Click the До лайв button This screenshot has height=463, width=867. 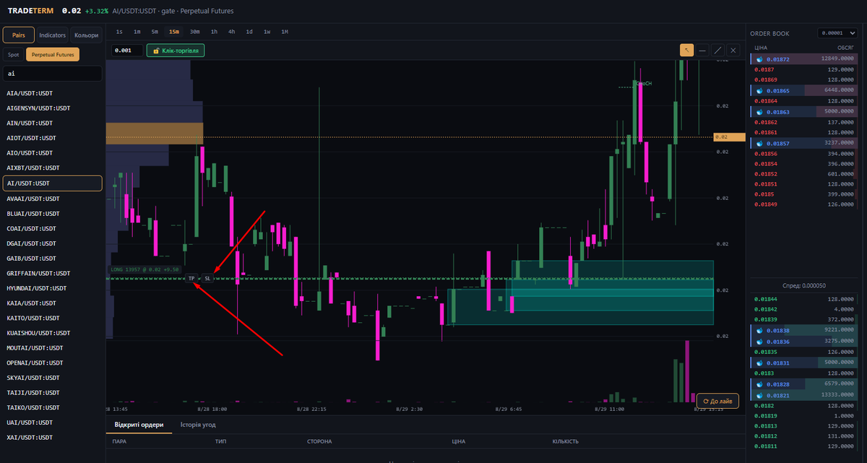click(x=717, y=401)
